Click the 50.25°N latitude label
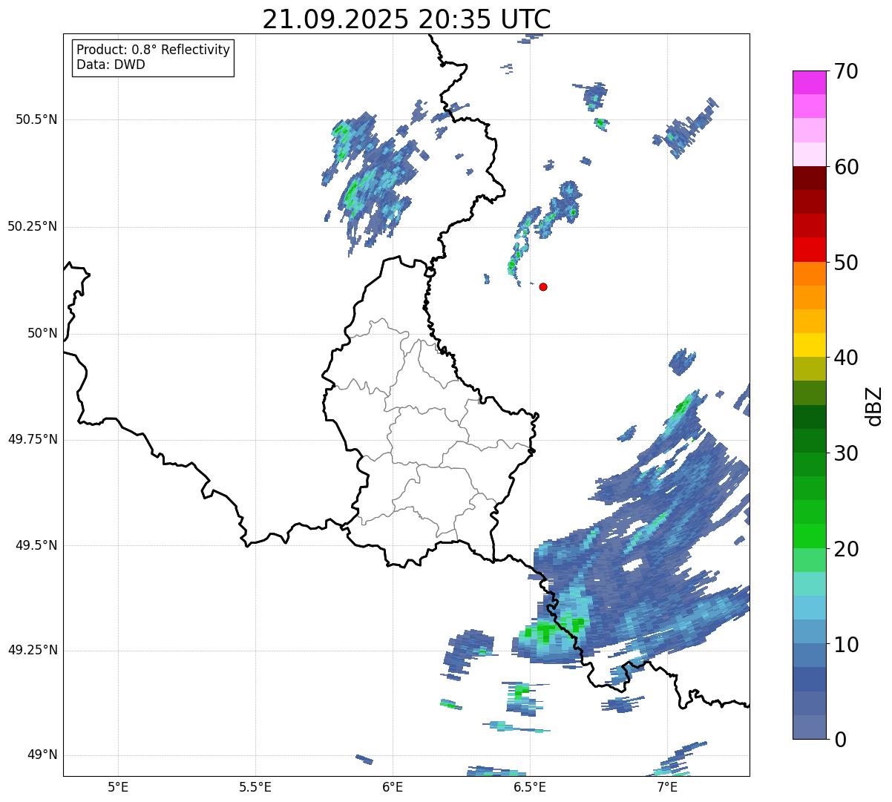The image size is (892, 802). pyautogui.click(x=33, y=226)
